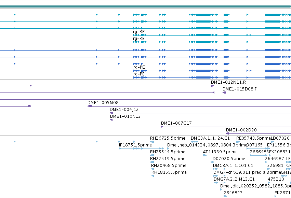Viewport: 291px width, 198px height.
Task: Select the rg-RB transcript label
Action: click(139, 39)
